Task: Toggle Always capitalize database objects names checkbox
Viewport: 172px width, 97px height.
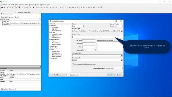Action: 73,64
